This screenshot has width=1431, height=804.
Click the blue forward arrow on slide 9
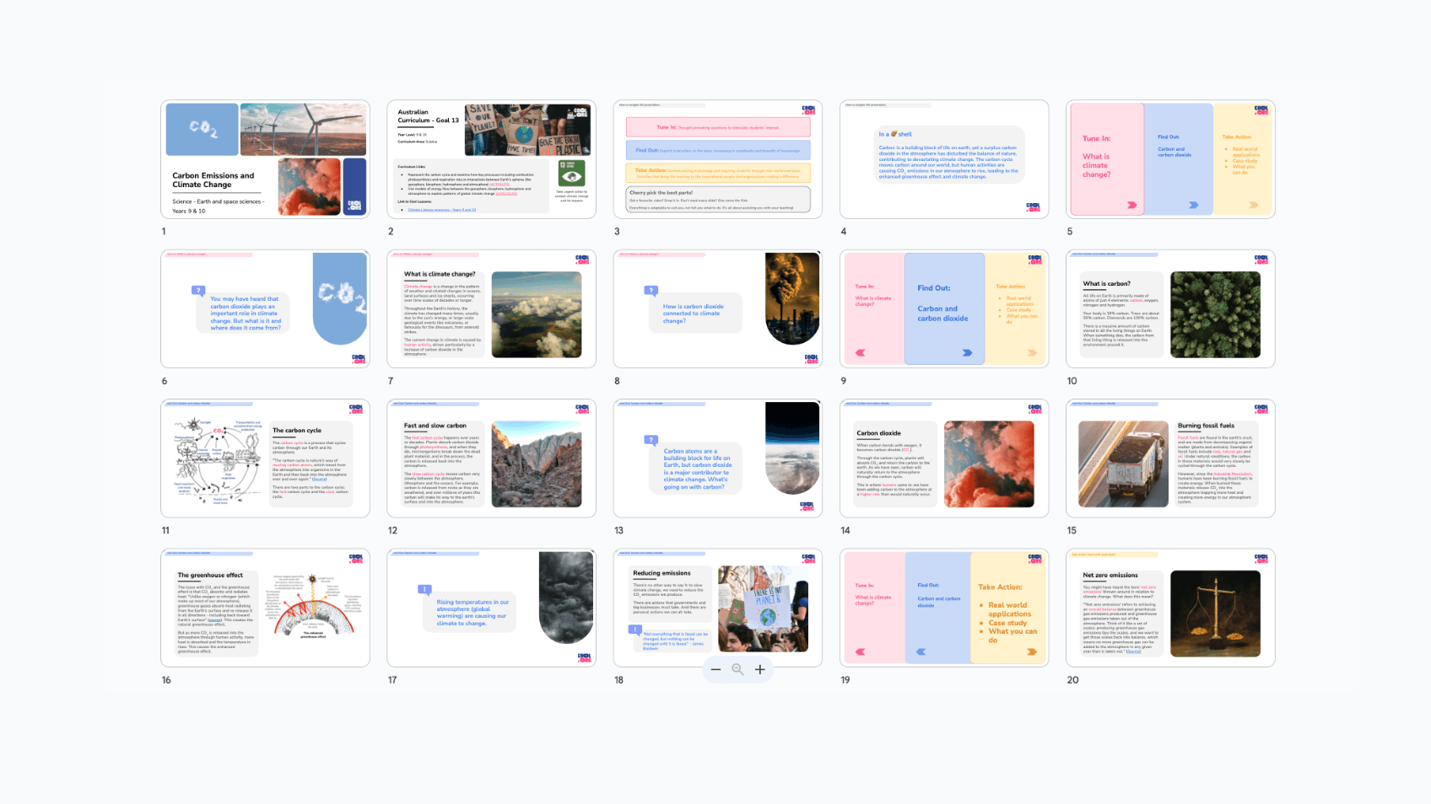click(x=968, y=352)
